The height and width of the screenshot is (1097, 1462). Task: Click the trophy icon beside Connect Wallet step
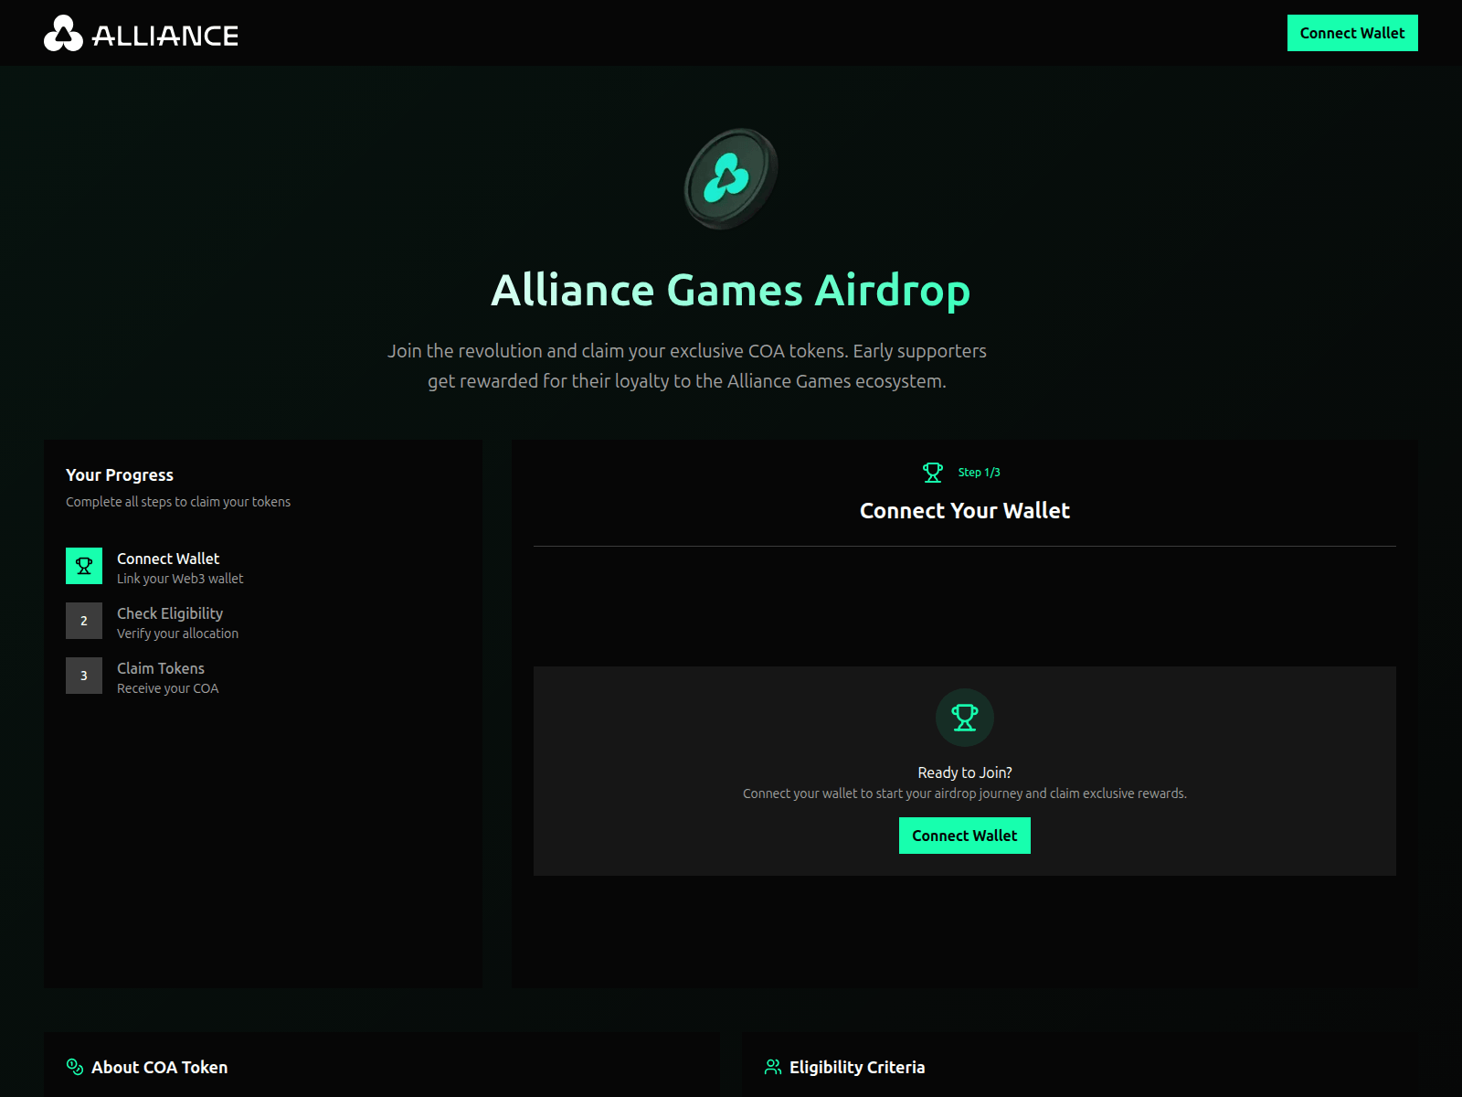click(83, 565)
